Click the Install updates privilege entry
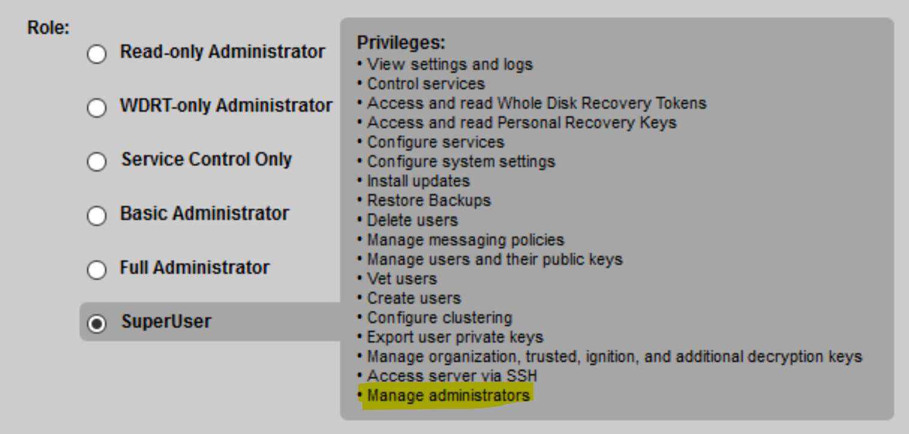This screenshot has height=434, width=909. click(x=418, y=181)
